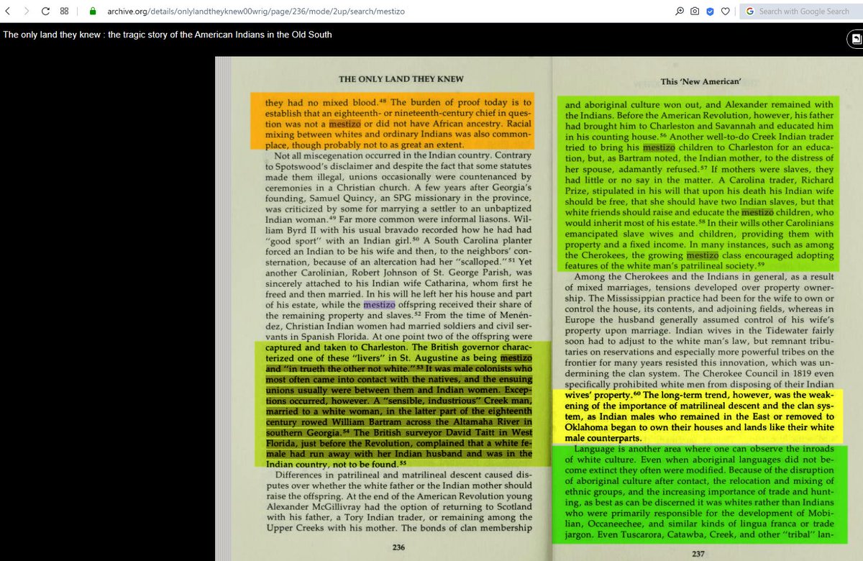Click the stacked page edges left of page 236
The height and width of the screenshot is (561, 863).
click(224, 309)
